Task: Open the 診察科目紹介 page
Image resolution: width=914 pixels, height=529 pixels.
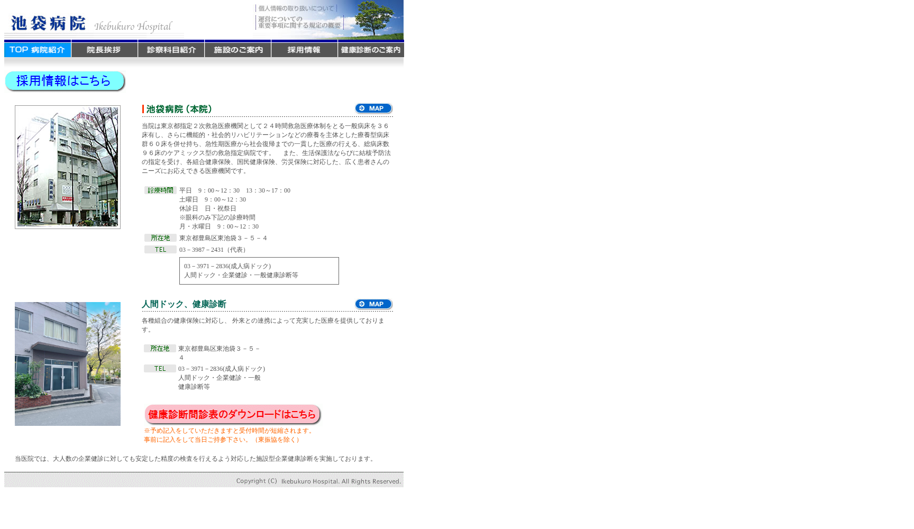Action: (171, 49)
